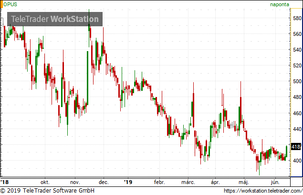Image resolution: width=303 pixels, height=195 pixels.
Task: Click the 460 price axis label
Action: click(x=297, y=113)
